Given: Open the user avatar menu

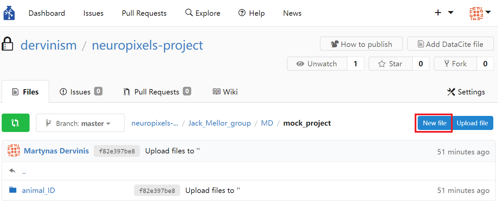Looking at the screenshot, I should [480, 13].
